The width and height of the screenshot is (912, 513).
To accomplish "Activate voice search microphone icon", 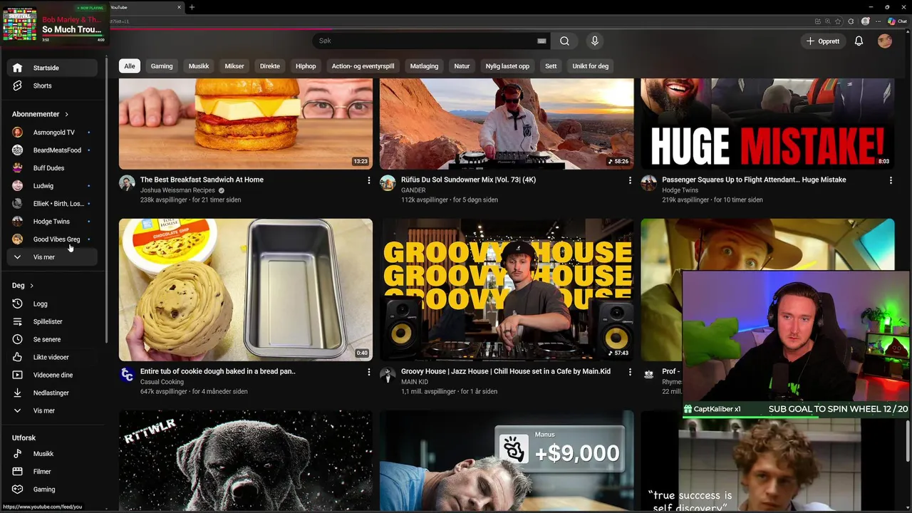I will tap(594, 41).
